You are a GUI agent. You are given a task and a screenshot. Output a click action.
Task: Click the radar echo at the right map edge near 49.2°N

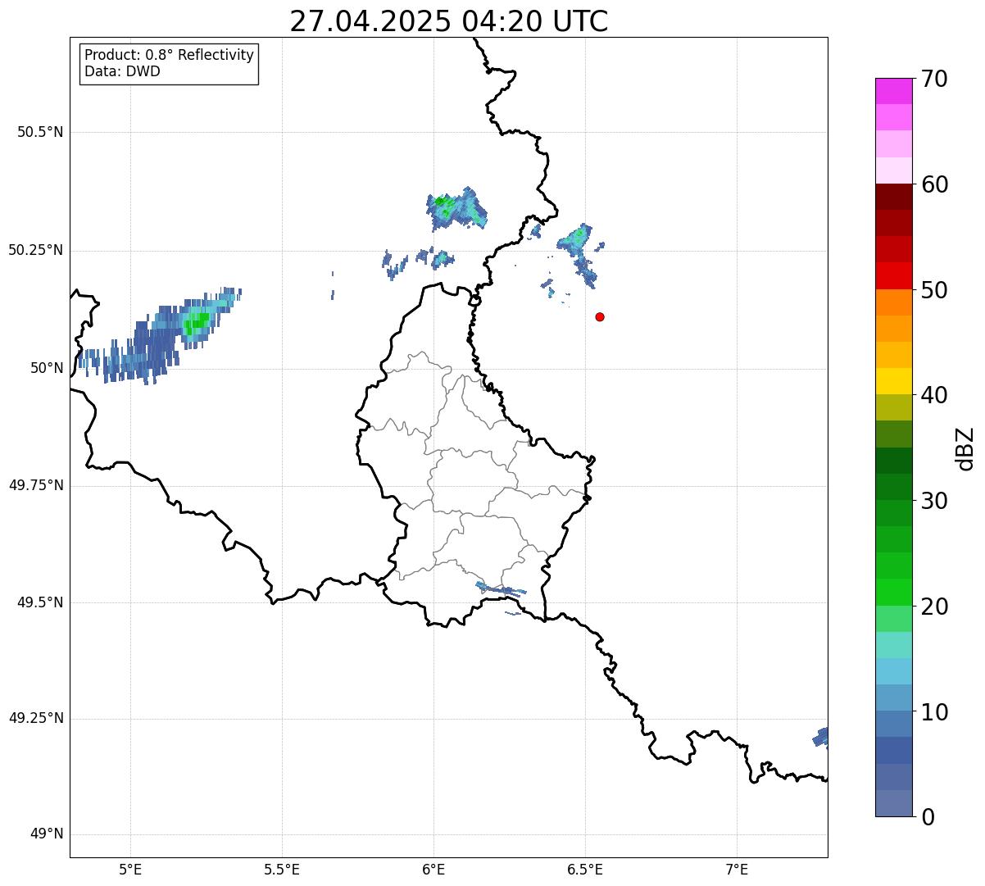pos(820,737)
